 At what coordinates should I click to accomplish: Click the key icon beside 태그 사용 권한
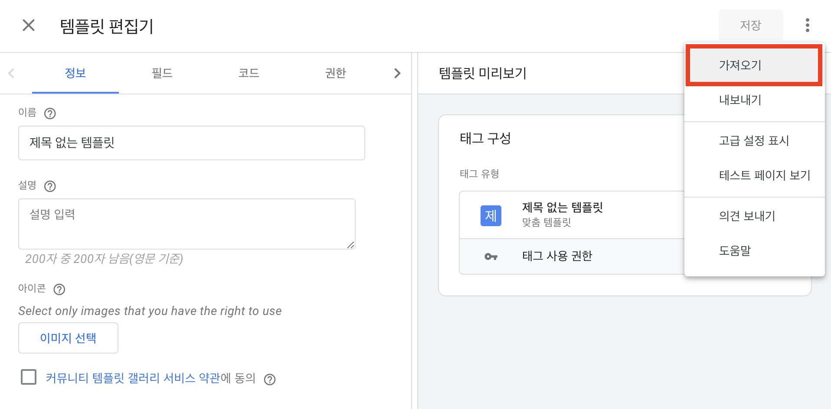(491, 256)
